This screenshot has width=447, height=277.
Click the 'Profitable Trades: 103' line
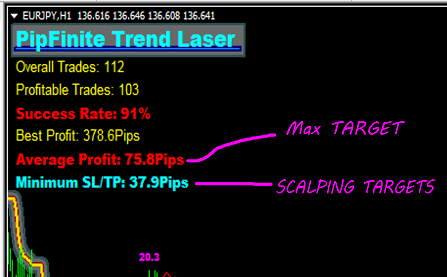click(77, 90)
